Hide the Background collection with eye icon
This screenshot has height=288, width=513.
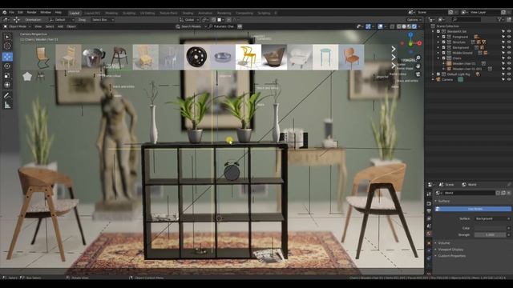click(509, 47)
